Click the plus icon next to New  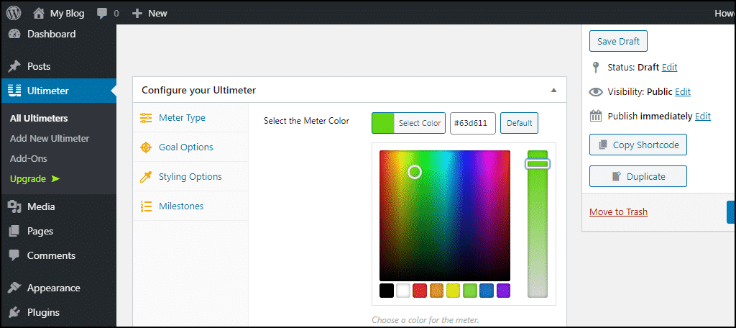(x=137, y=13)
